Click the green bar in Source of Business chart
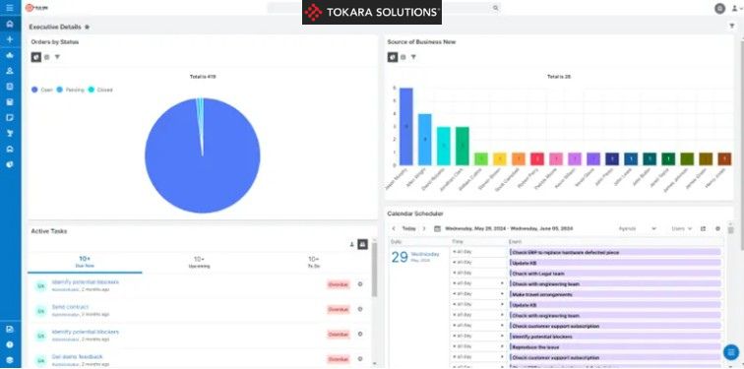Image resolution: width=744 pixels, height=369 pixels. coord(463,146)
